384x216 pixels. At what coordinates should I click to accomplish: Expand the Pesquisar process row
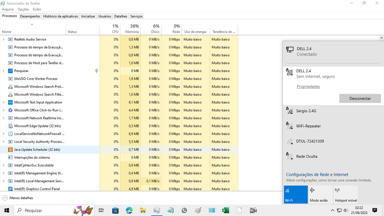pos(4,71)
